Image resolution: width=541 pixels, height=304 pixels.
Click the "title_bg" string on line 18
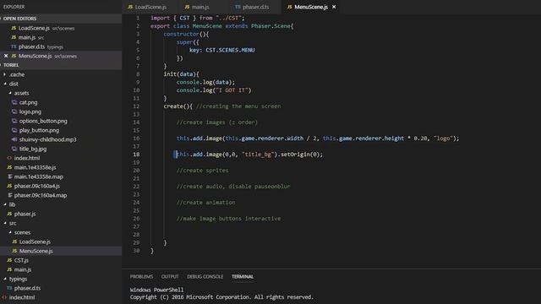(258, 155)
